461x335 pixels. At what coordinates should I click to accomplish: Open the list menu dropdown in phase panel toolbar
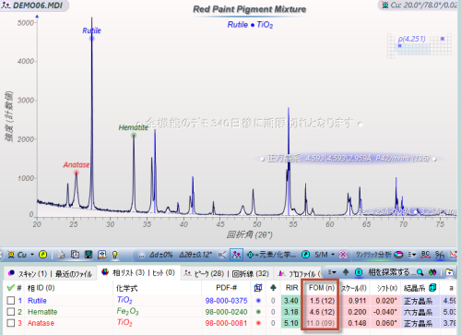(332, 272)
